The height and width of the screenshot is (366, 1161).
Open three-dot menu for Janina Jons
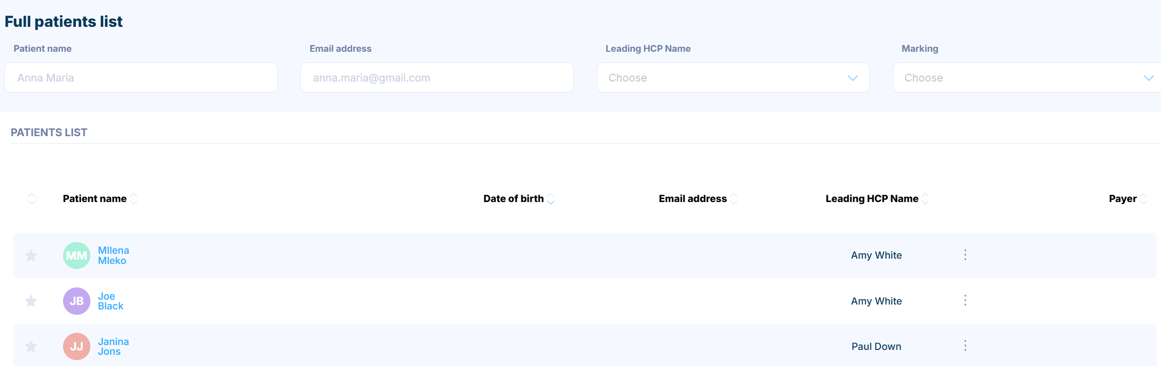click(x=965, y=346)
